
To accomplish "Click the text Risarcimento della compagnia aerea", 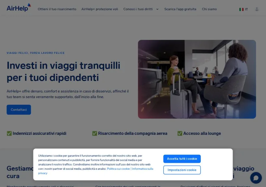I will 133,134.
